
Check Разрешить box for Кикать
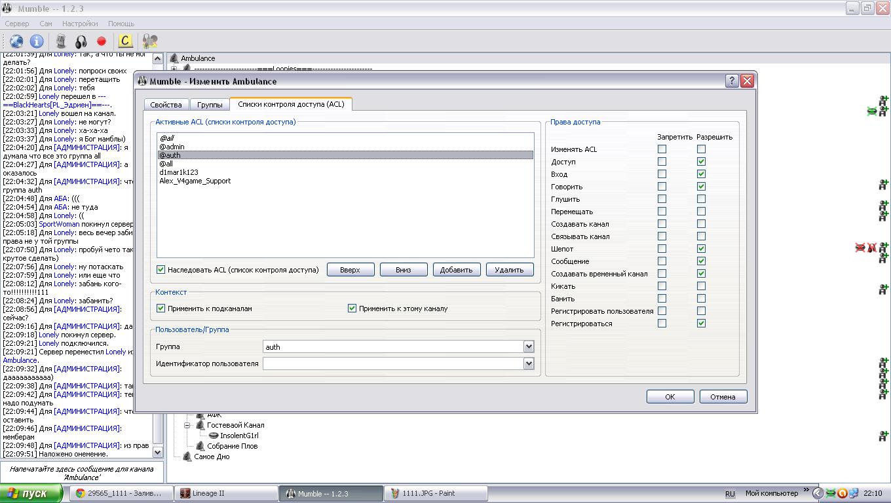point(701,286)
